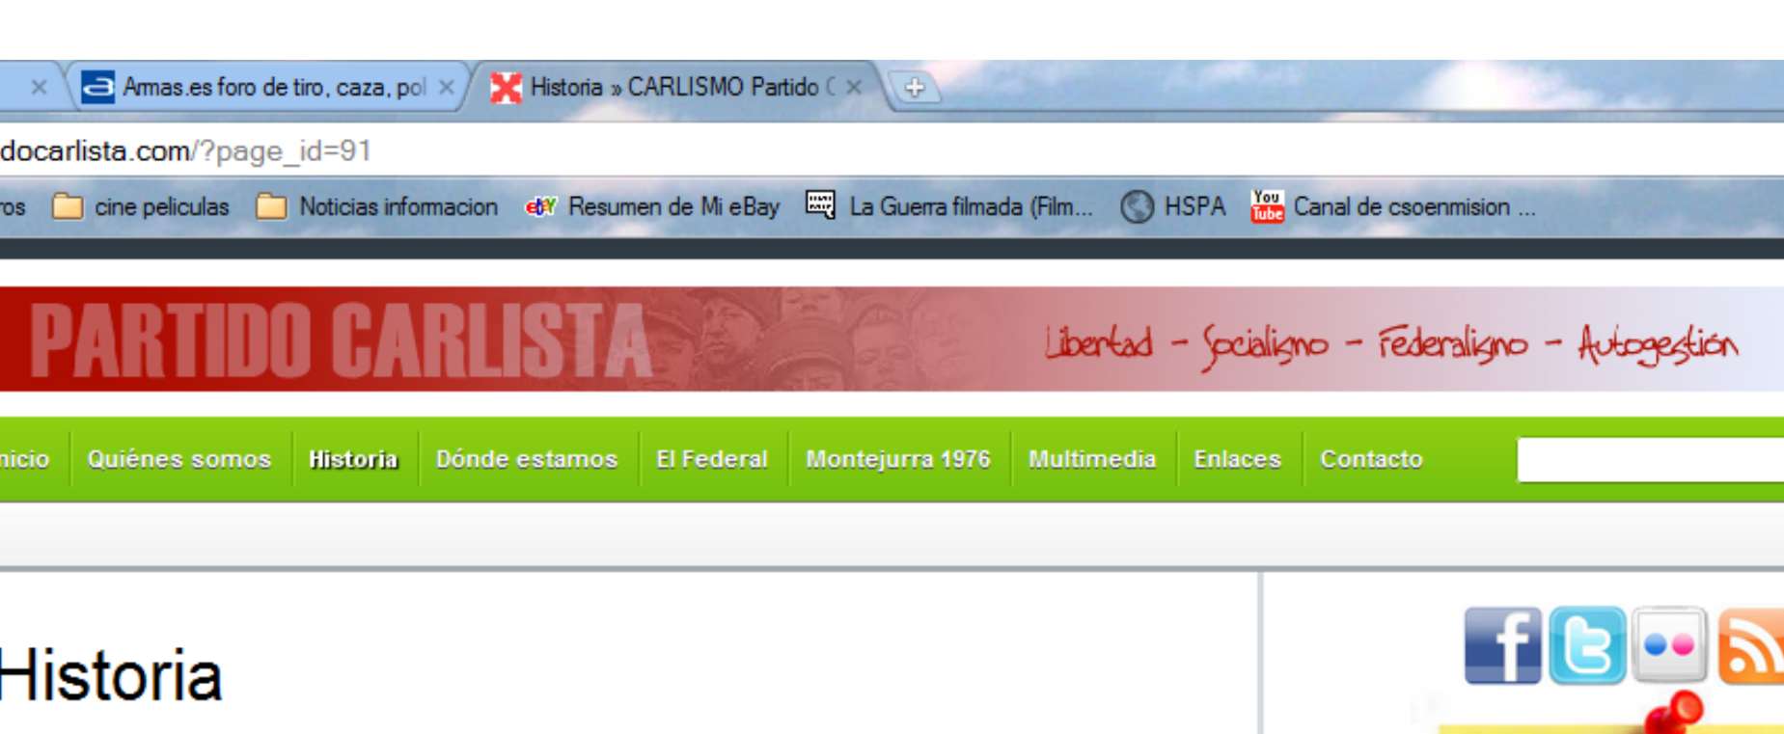Open the orange RSS feed icon

pyautogui.click(x=1752, y=647)
